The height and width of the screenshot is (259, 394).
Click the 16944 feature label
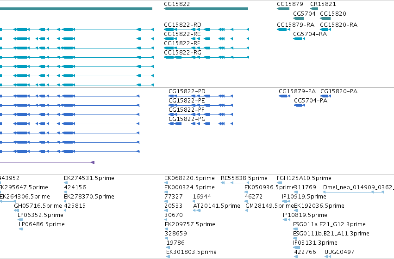pos(202,197)
